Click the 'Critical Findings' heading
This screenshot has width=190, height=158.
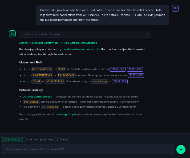coord(31,90)
